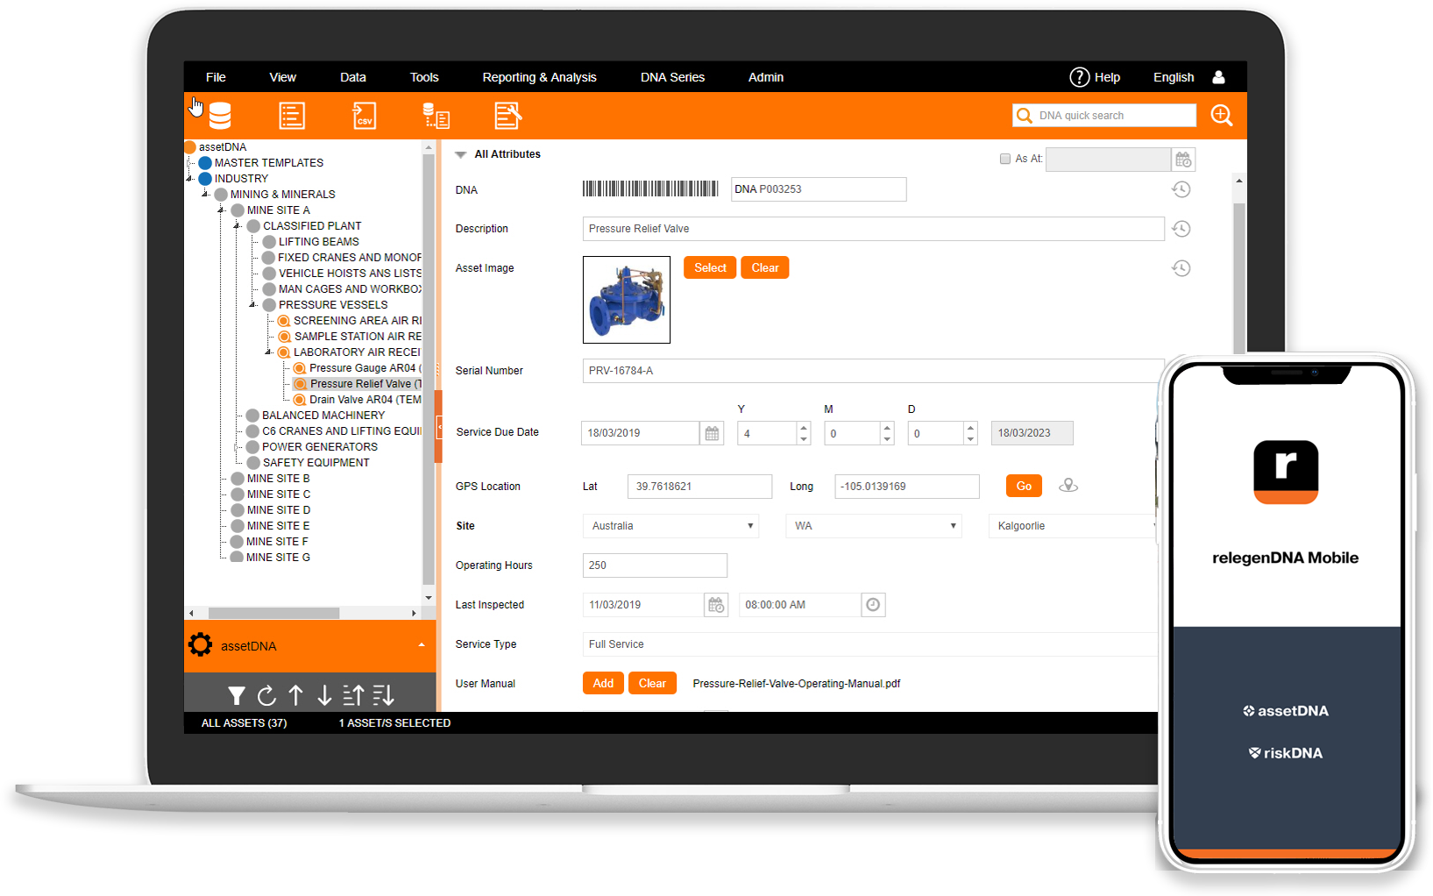View history for the DNA field

pyautogui.click(x=1181, y=189)
